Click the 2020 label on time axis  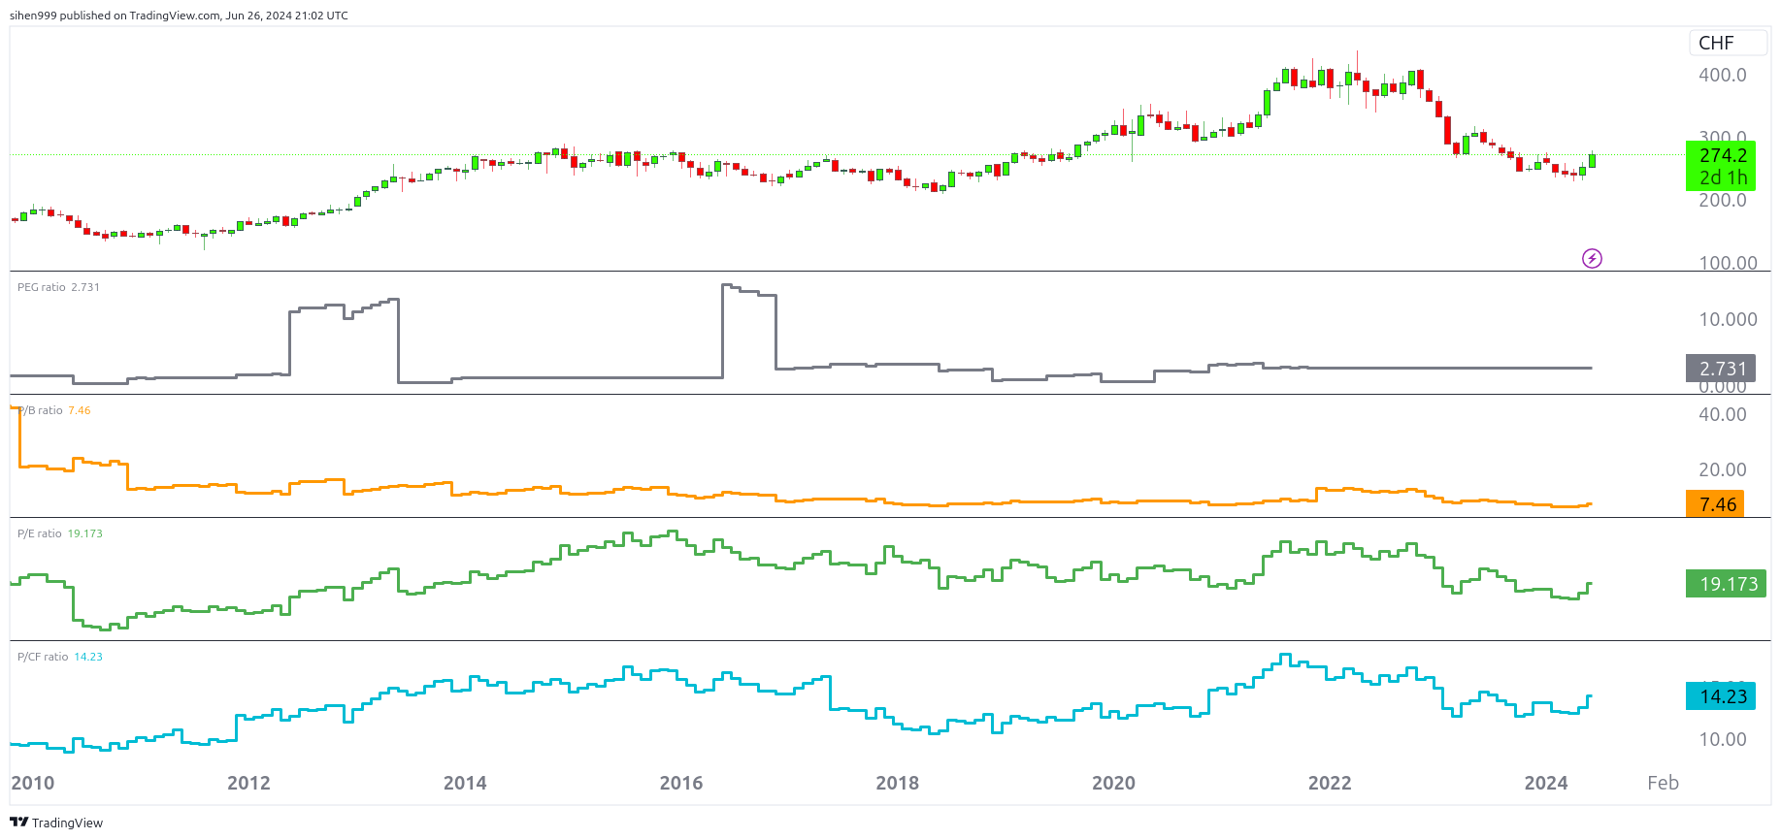[1113, 783]
